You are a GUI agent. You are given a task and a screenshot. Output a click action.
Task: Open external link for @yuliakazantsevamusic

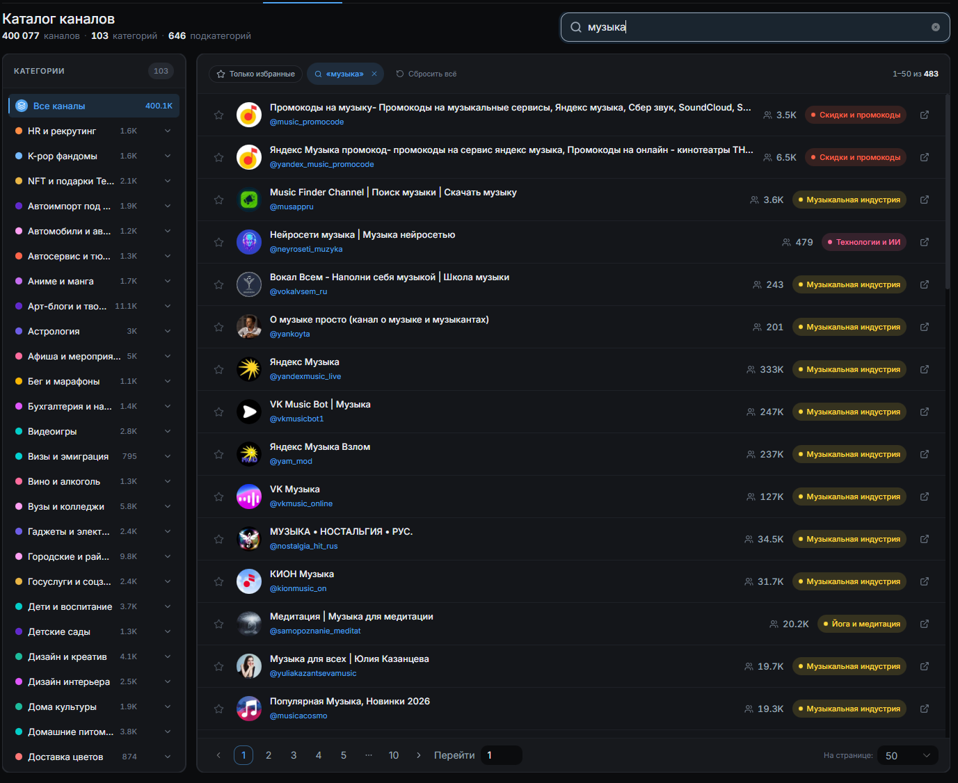(925, 666)
